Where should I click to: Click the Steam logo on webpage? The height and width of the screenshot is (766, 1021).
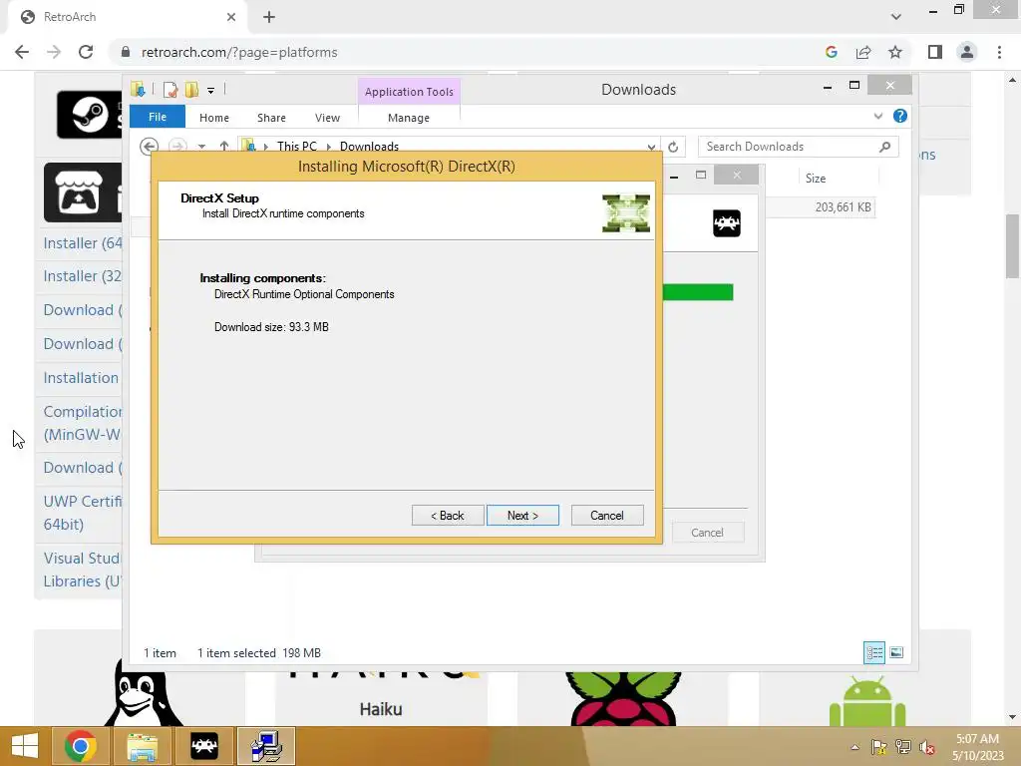coord(89,115)
